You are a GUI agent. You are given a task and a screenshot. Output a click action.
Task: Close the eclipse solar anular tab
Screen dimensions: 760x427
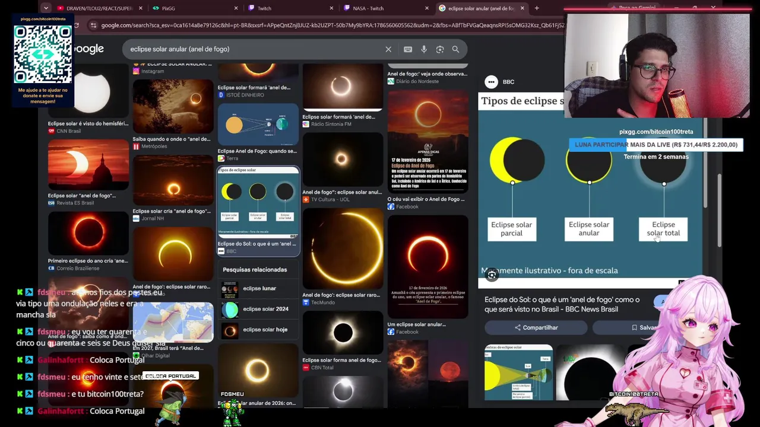522,8
